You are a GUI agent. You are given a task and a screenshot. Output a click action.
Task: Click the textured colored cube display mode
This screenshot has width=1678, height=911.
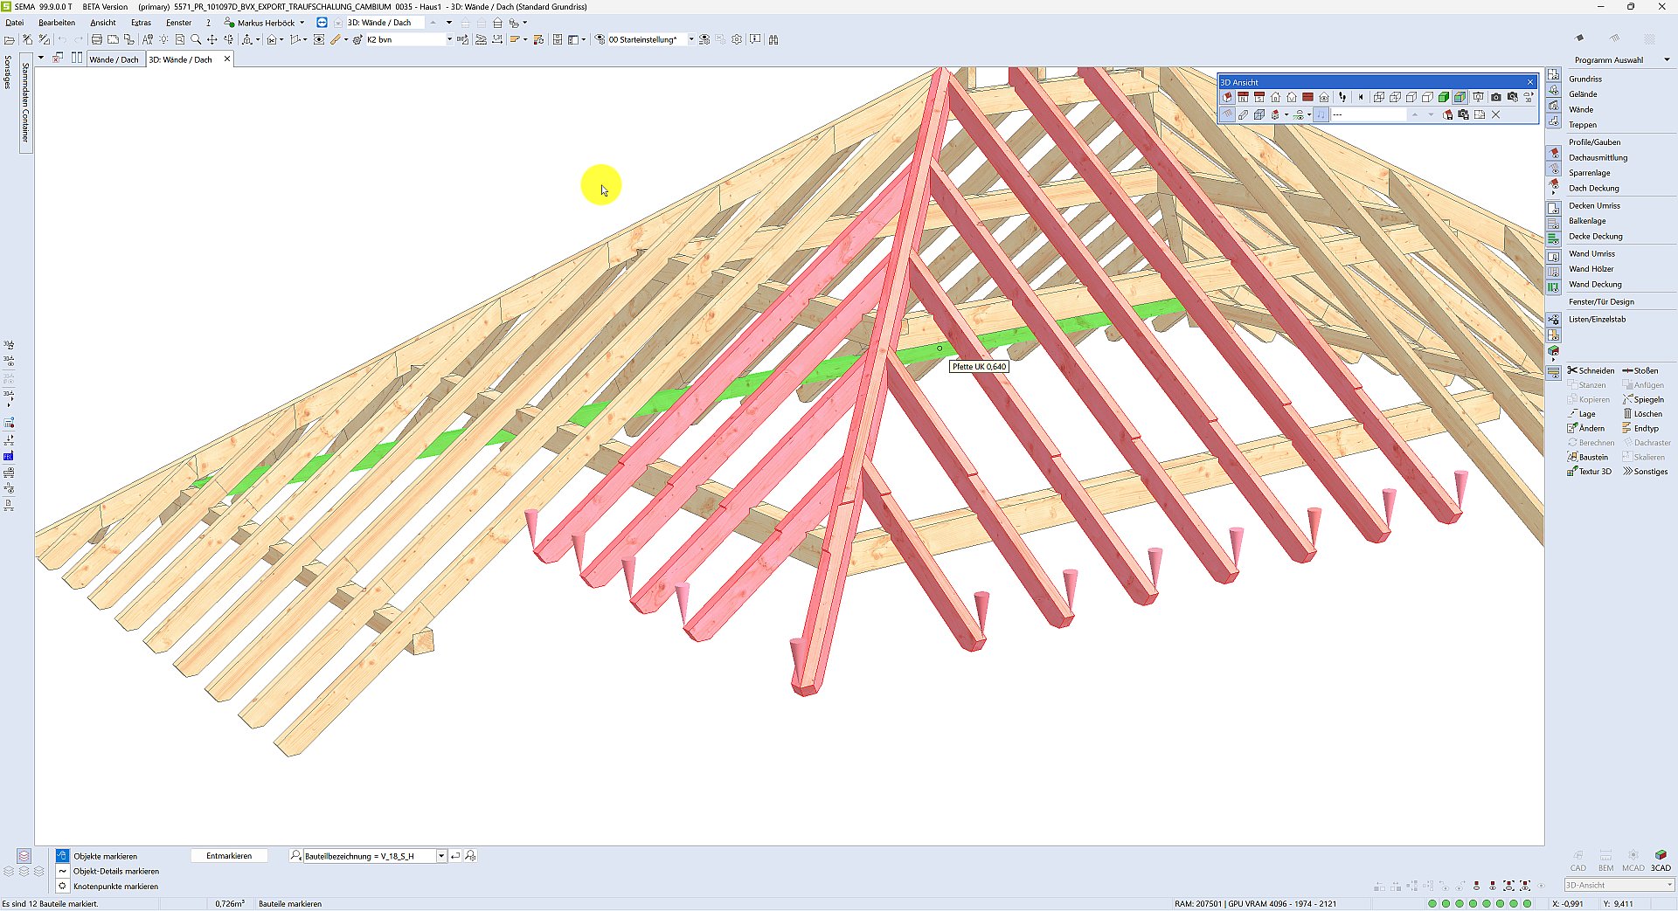click(x=1460, y=97)
